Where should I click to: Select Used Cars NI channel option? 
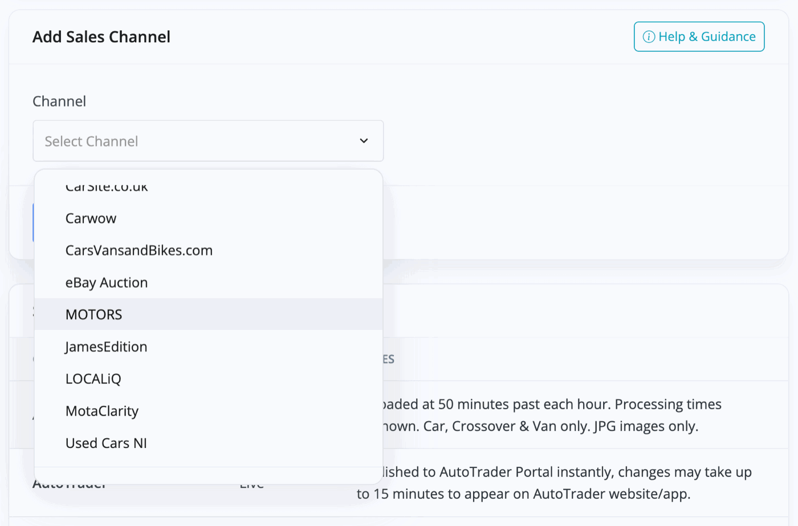(x=208, y=443)
